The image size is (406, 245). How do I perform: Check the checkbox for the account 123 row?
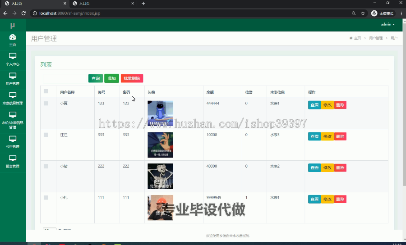[x=46, y=104]
